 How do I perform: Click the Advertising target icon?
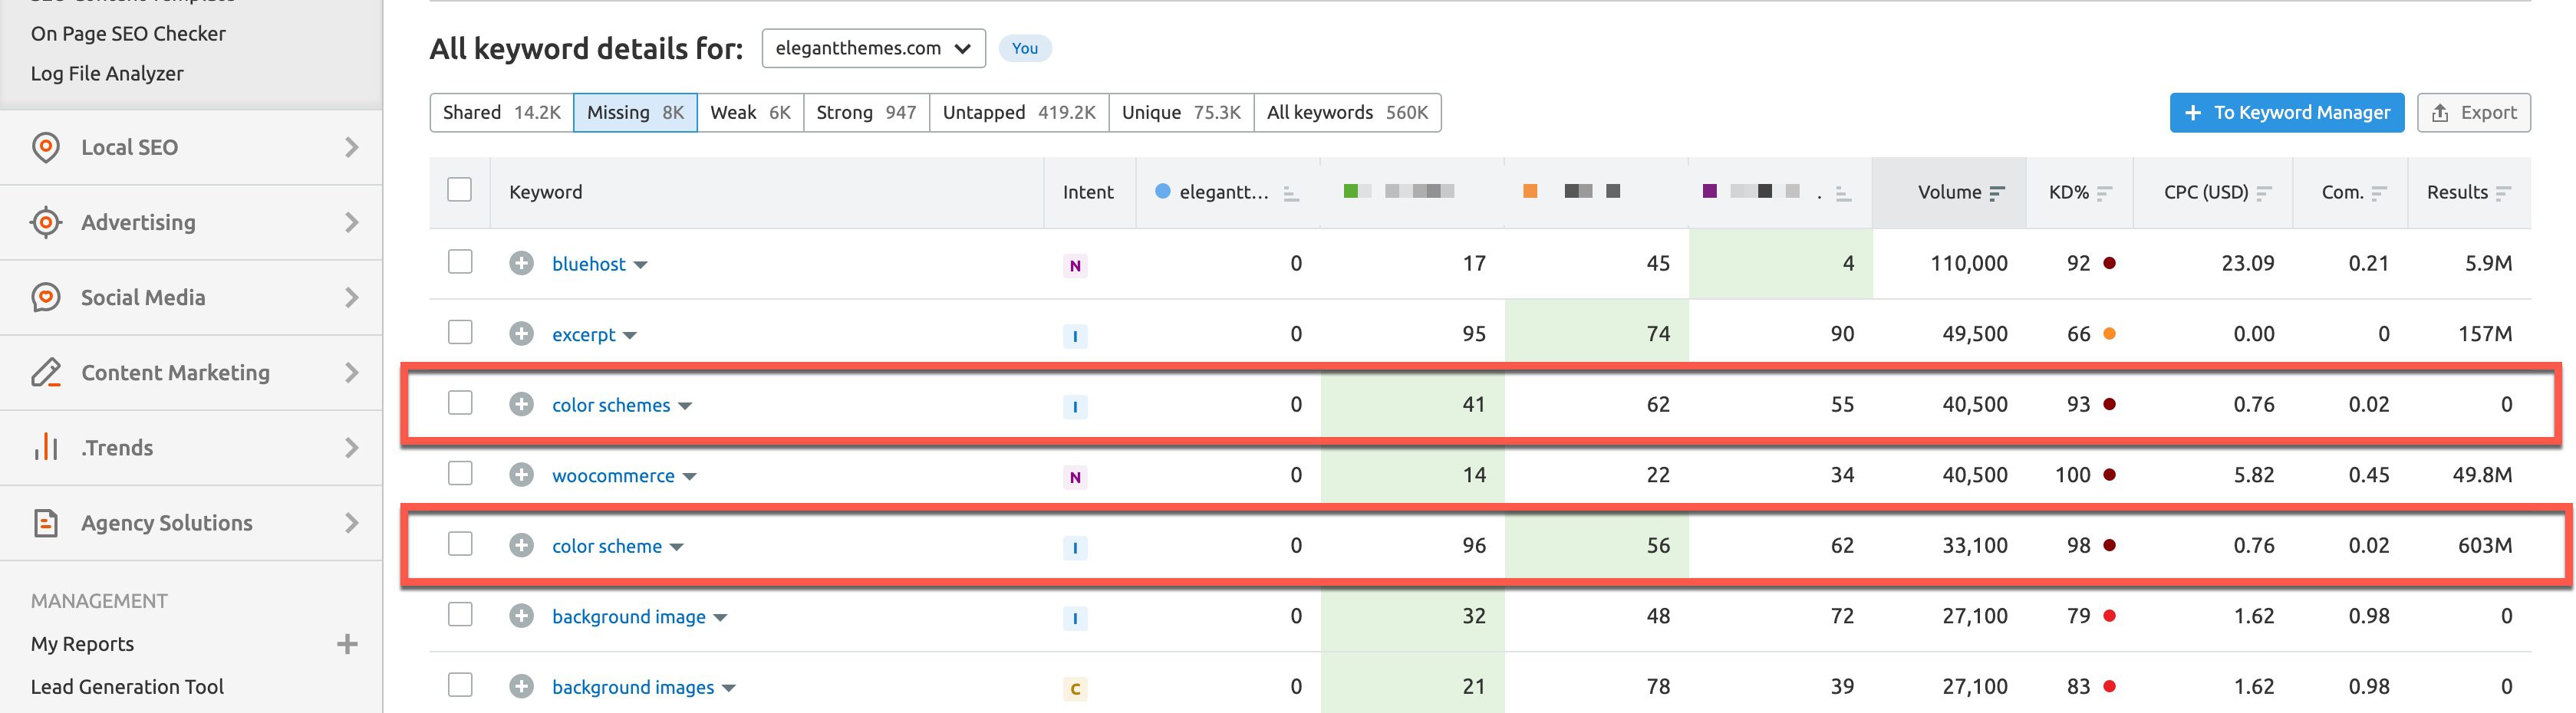click(x=46, y=223)
